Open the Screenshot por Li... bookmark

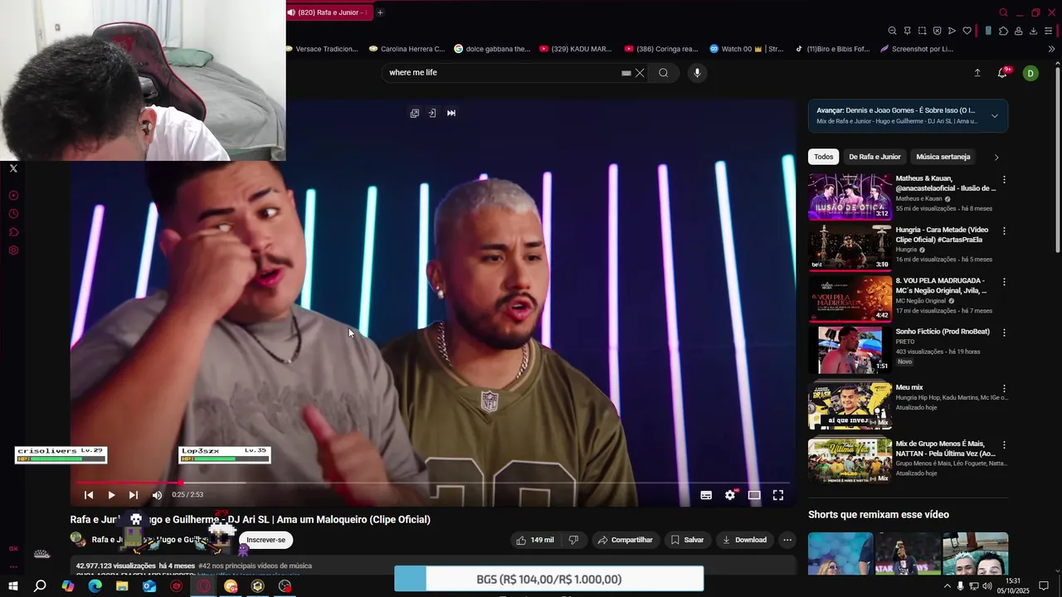coord(917,49)
